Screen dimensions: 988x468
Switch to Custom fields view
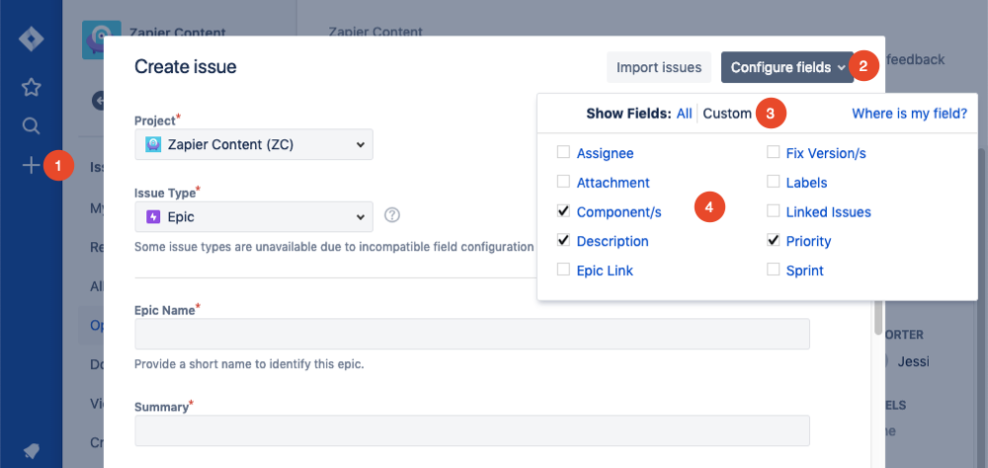click(x=727, y=114)
